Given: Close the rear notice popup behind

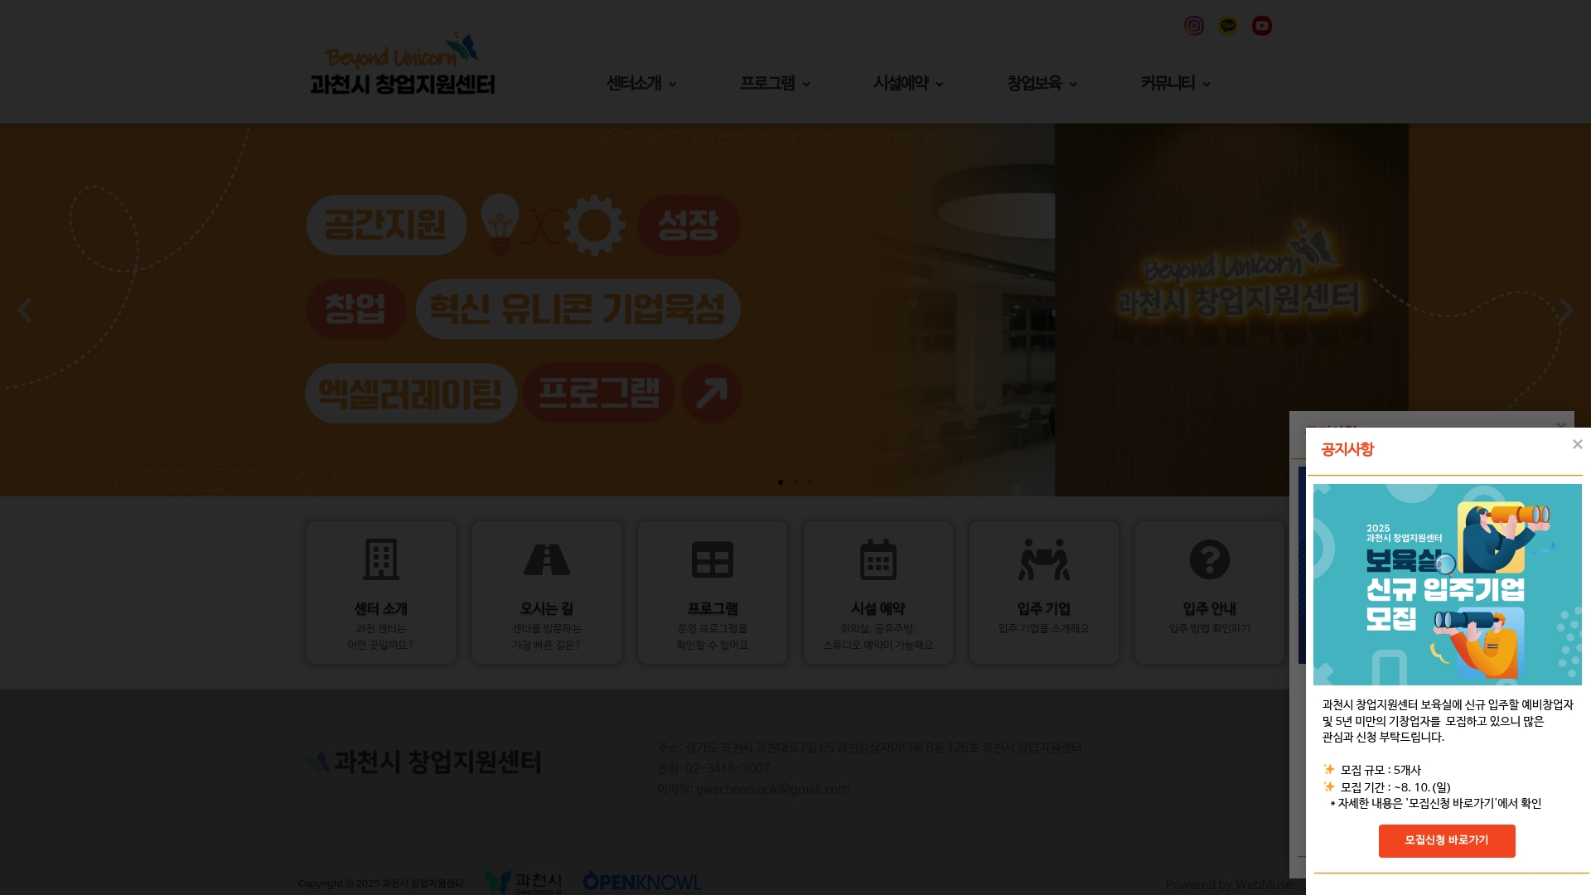Looking at the screenshot, I should [x=1561, y=425].
